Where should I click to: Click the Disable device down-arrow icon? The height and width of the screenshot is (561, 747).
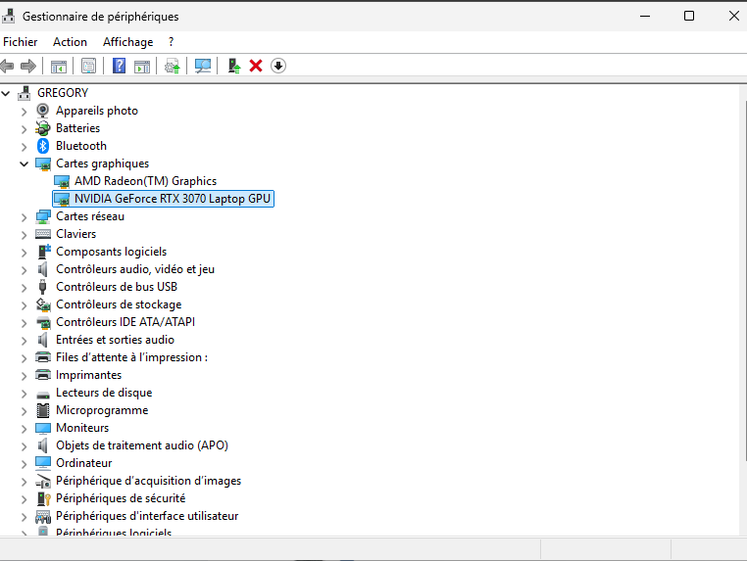click(x=278, y=66)
